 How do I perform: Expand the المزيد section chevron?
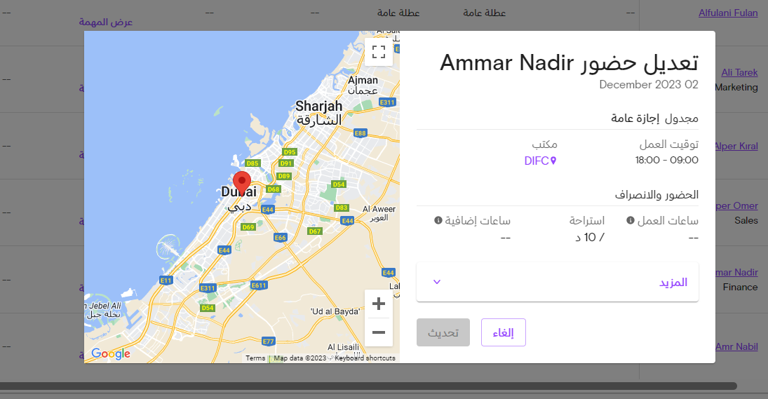pyautogui.click(x=437, y=282)
